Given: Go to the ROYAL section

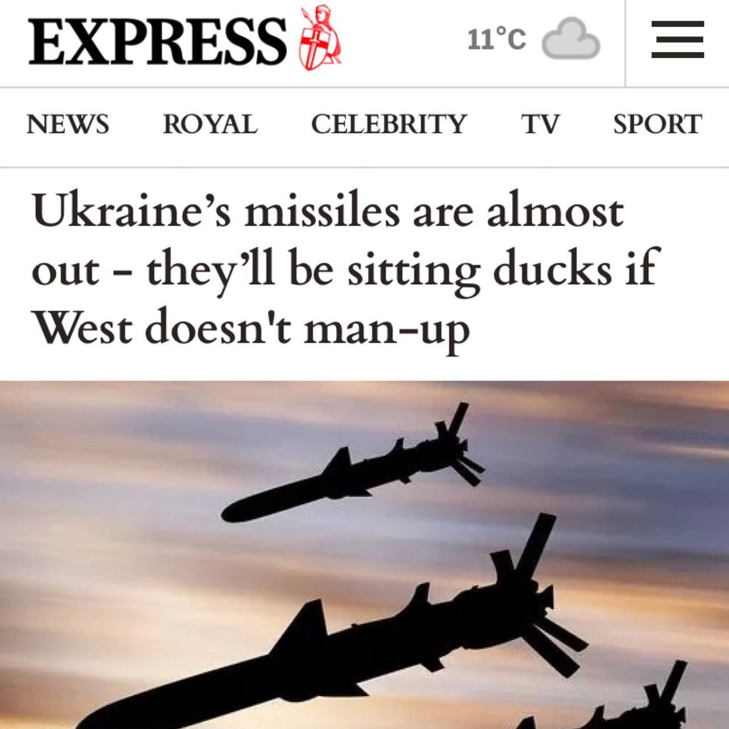Looking at the screenshot, I should point(210,124).
